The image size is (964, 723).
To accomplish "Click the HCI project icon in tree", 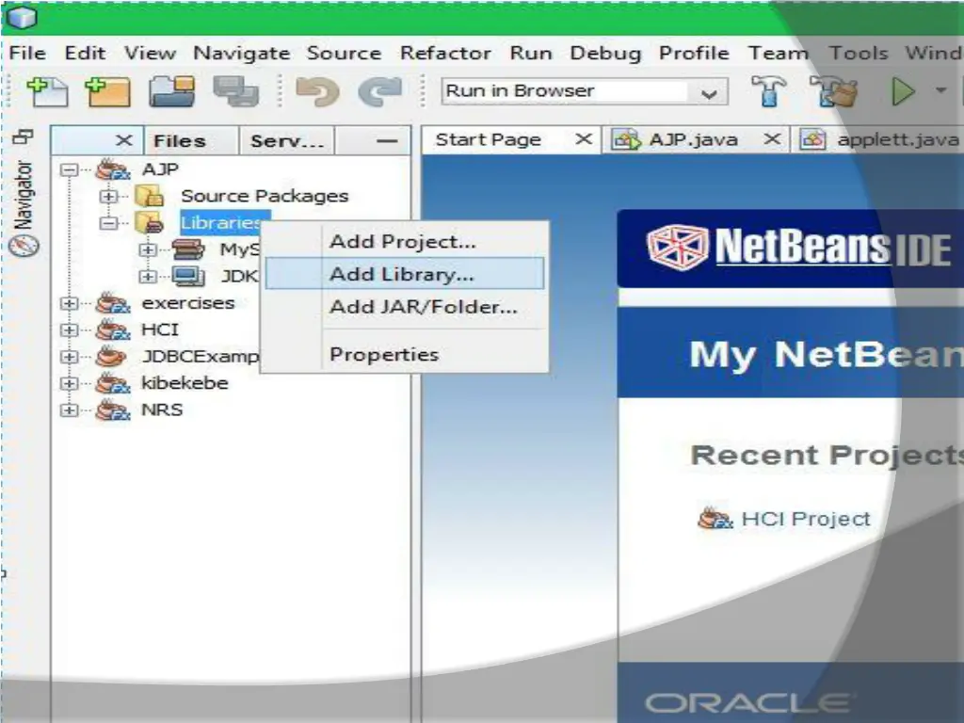I will (113, 330).
